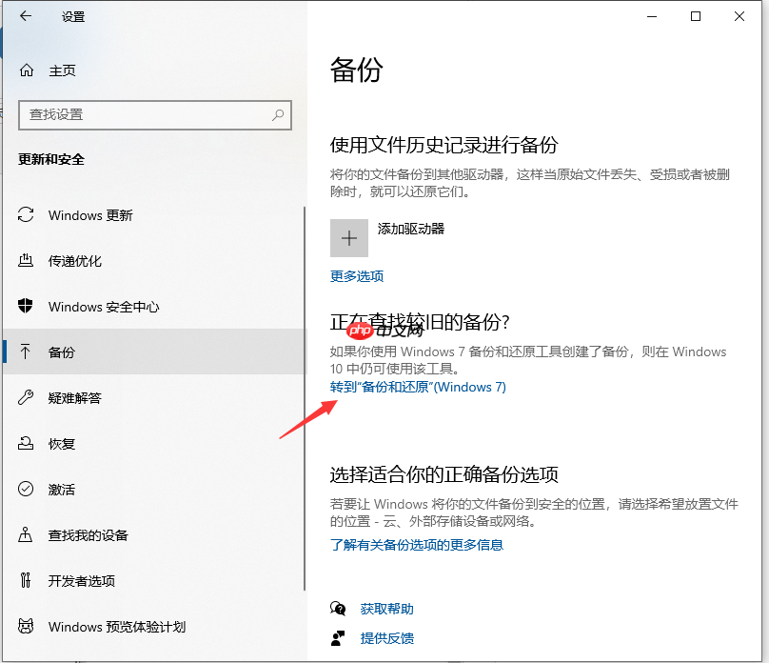Click the 提供反馈 feedback icon

(338, 639)
